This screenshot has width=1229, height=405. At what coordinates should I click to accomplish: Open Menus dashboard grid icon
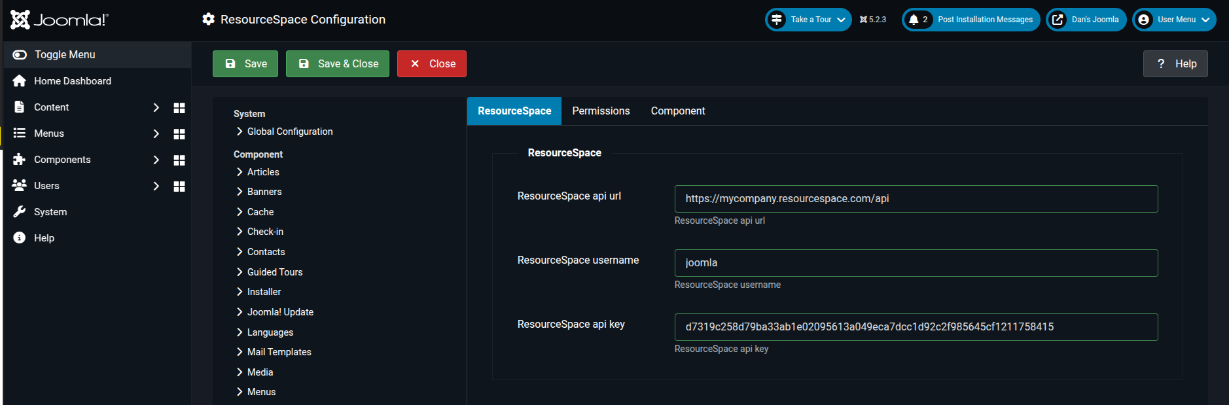179,134
